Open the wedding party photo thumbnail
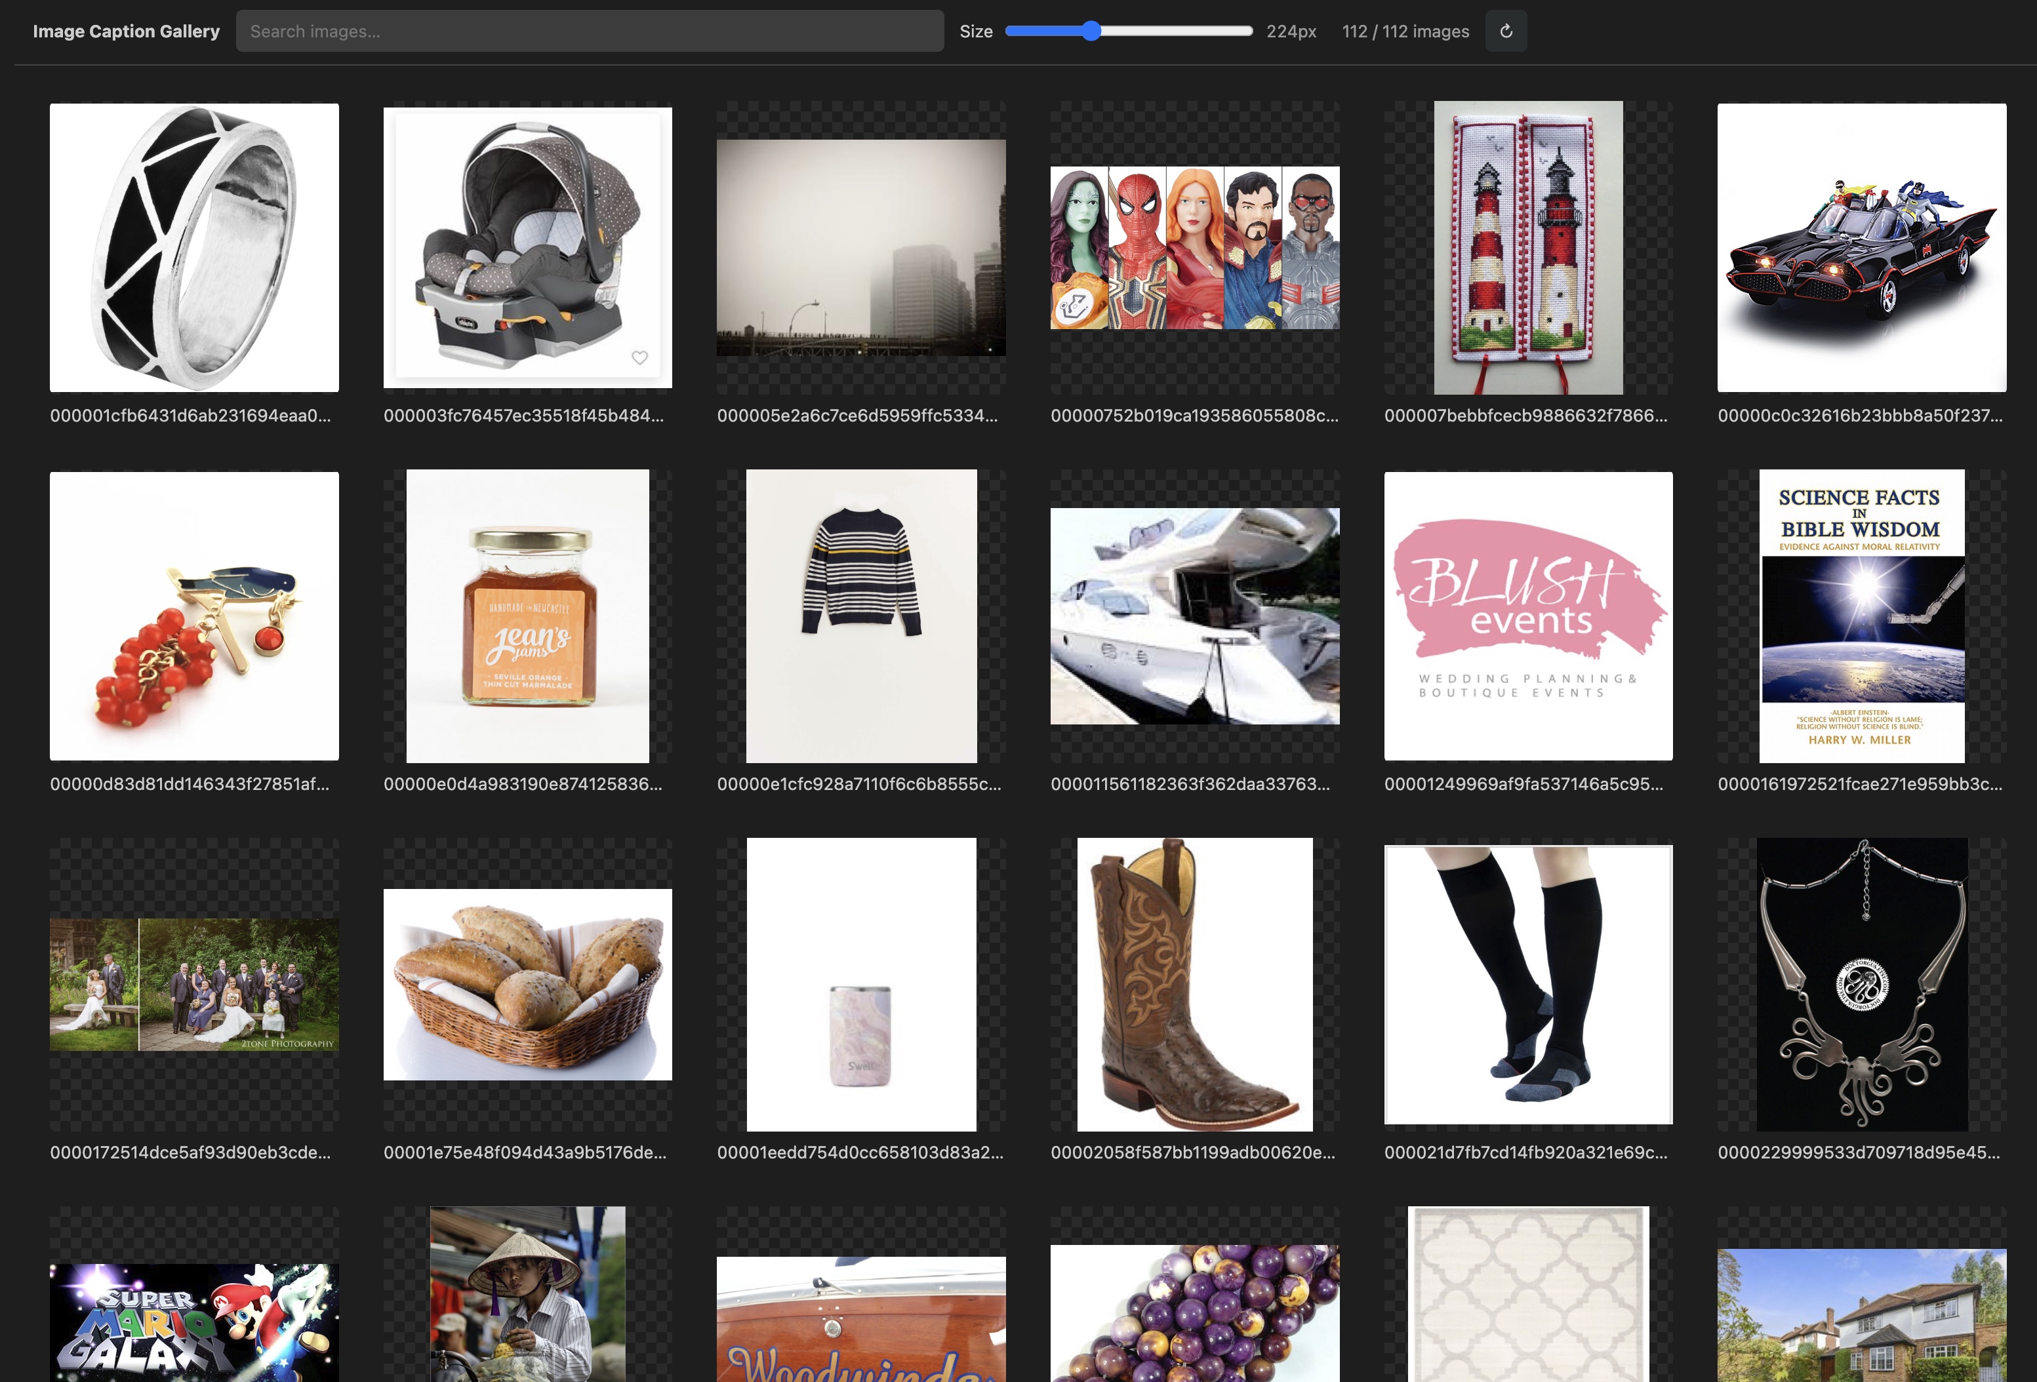This screenshot has width=2037, height=1382. [x=195, y=985]
